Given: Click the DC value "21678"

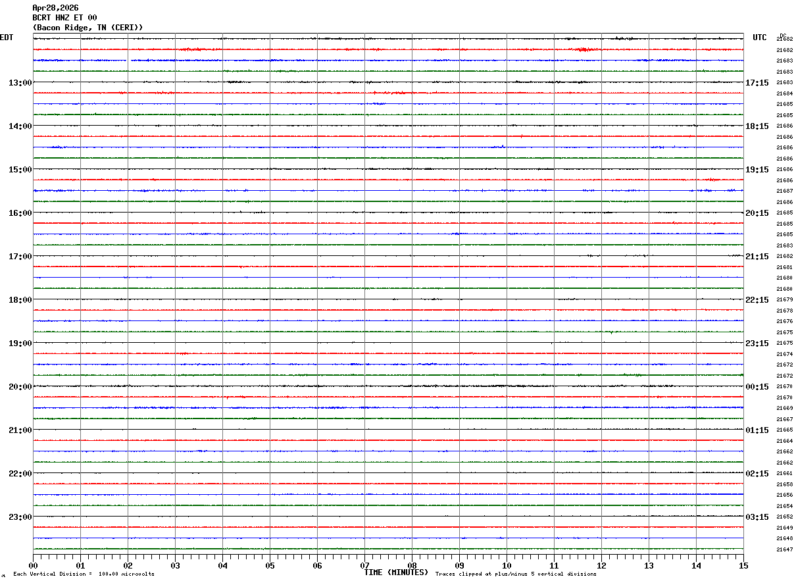Looking at the screenshot, I should pos(784,311).
